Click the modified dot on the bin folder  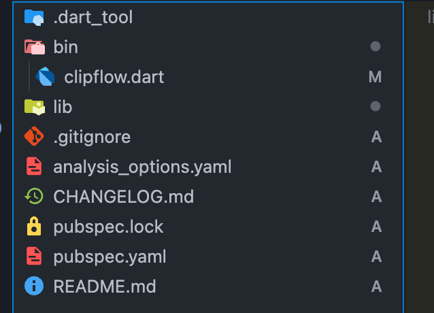tap(375, 47)
